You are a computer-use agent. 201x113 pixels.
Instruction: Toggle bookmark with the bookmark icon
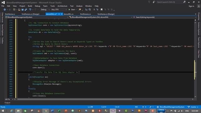click(x=101, y=10)
